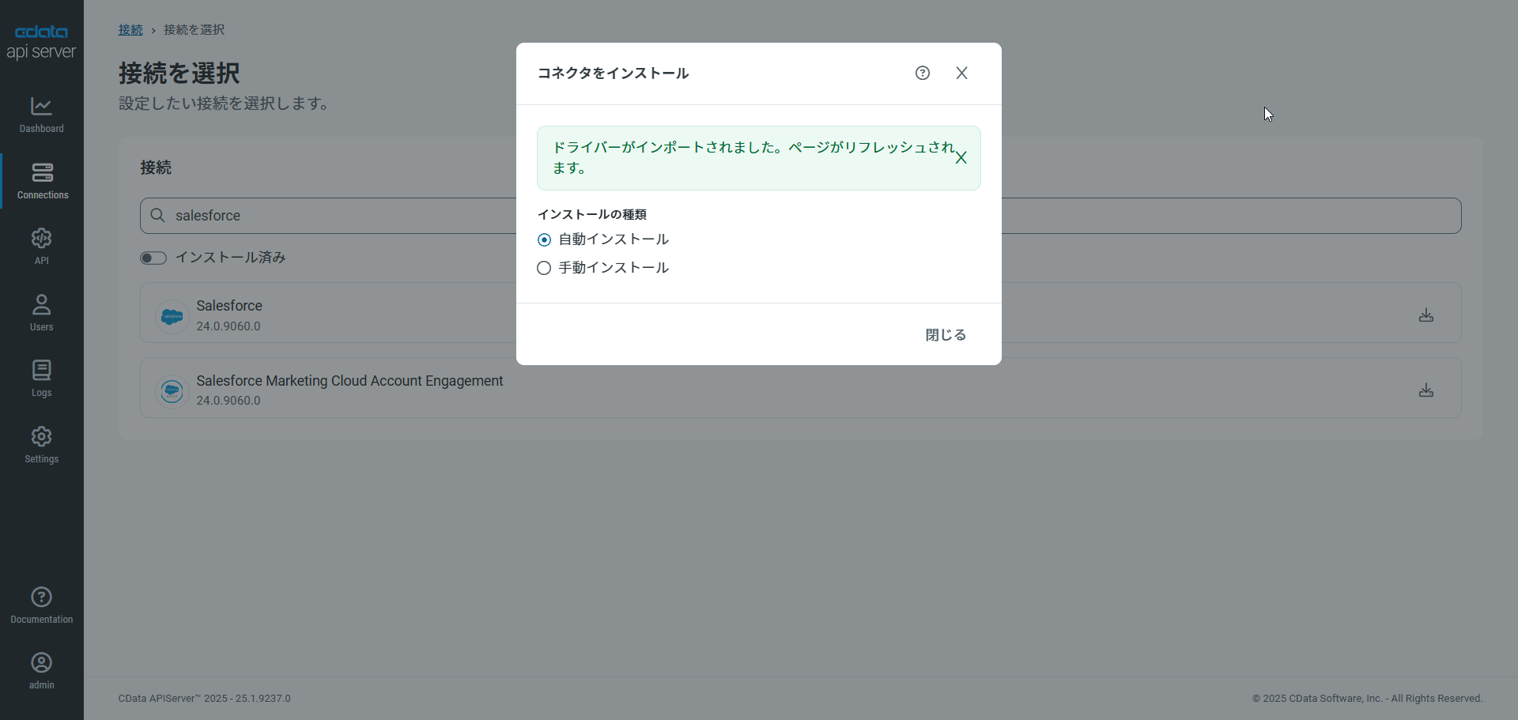Download Salesforce Marketing Cloud Account Engagement connector
1518x720 pixels.
(x=1426, y=390)
